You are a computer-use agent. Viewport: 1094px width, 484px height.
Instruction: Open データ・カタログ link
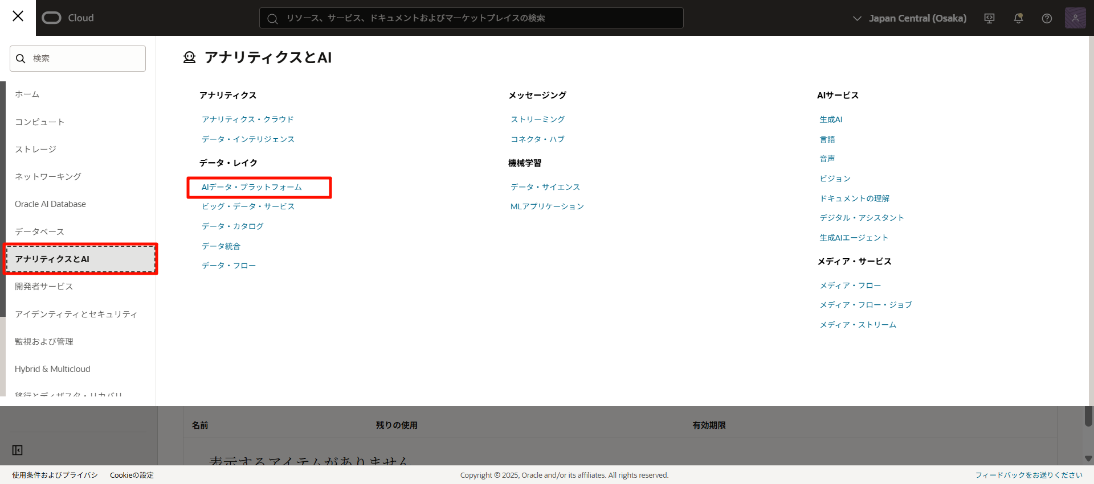coord(232,226)
